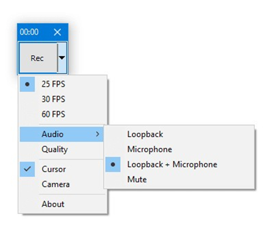Open the Quality menu item
Image resolution: width=274 pixels, height=240 pixels.
(54, 149)
